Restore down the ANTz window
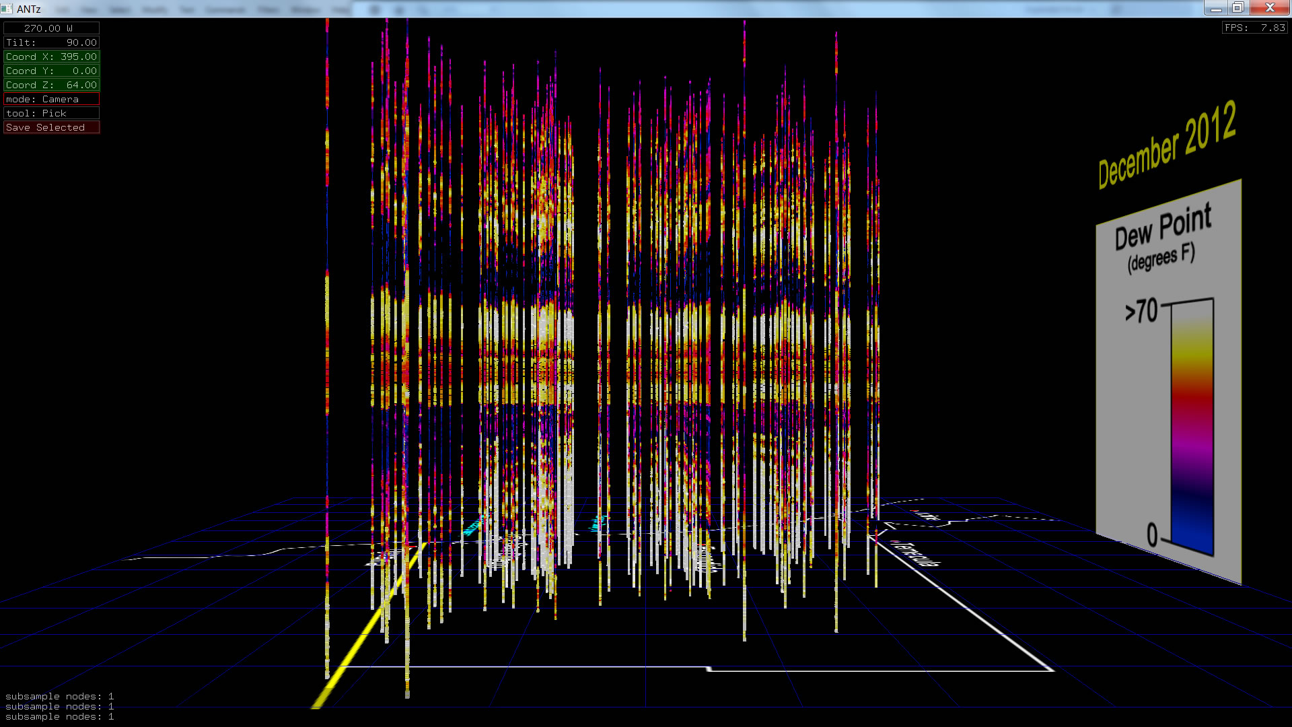The width and height of the screenshot is (1292, 727). point(1237,8)
